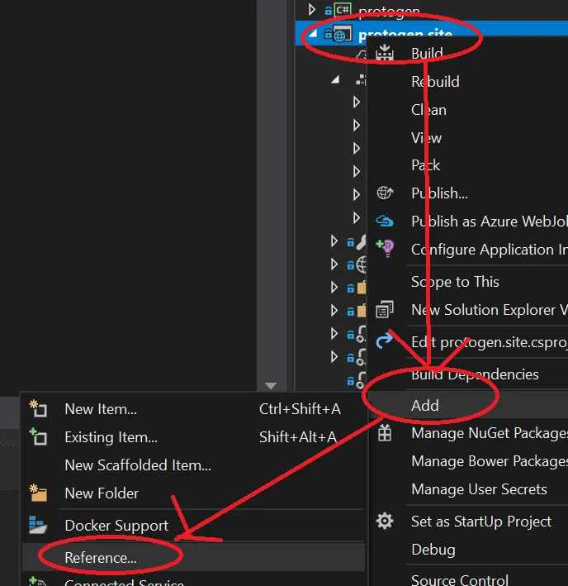Screen dimensions: 568x586
Task: Click the NuGet package gift icon
Action: click(x=385, y=433)
